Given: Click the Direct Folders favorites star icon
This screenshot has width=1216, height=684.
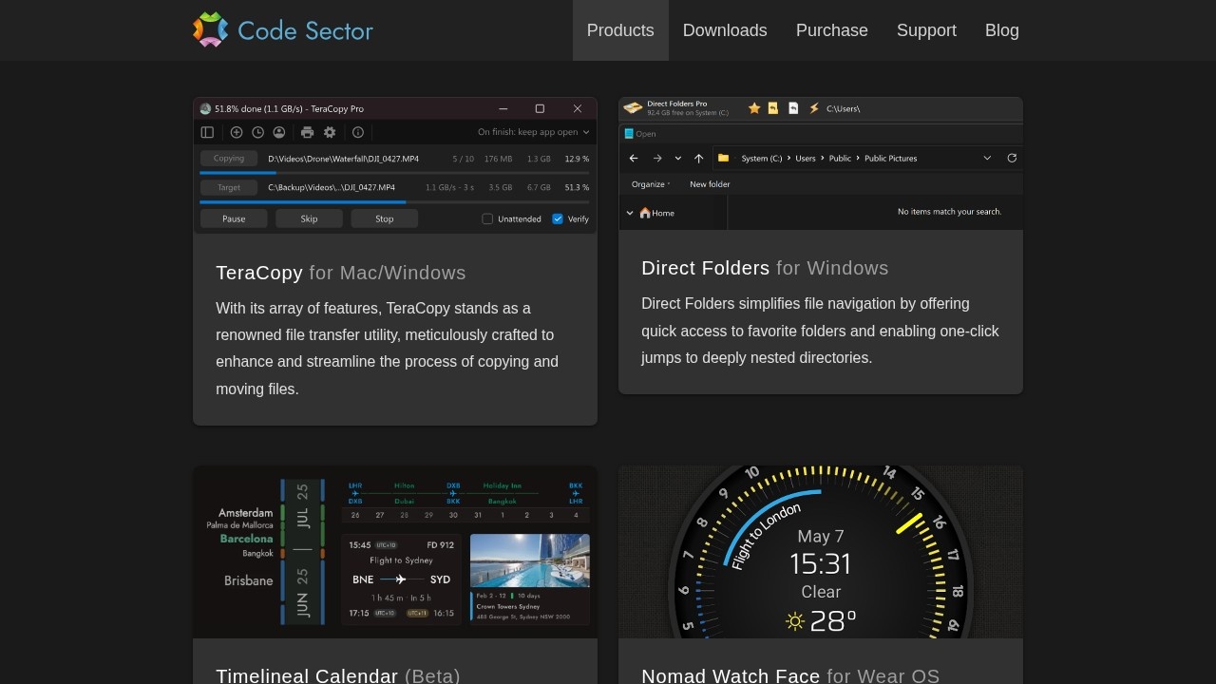Looking at the screenshot, I should click(x=754, y=108).
